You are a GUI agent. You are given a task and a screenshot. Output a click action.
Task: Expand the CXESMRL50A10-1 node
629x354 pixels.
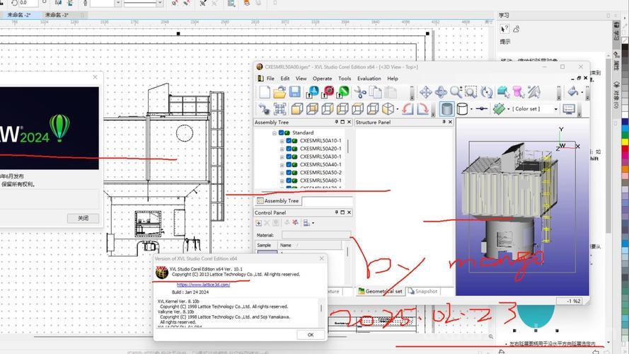282,141
